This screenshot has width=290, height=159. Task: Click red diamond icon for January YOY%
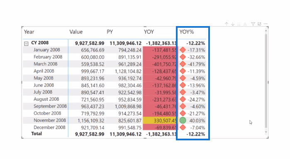point(183,50)
